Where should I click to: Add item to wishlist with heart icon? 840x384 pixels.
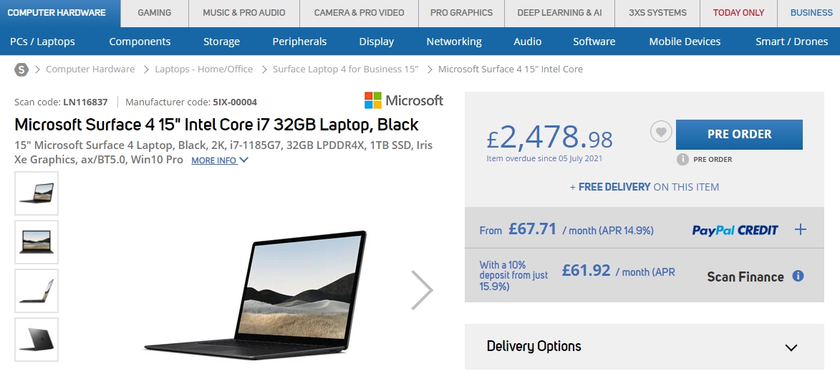pos(661,131)
